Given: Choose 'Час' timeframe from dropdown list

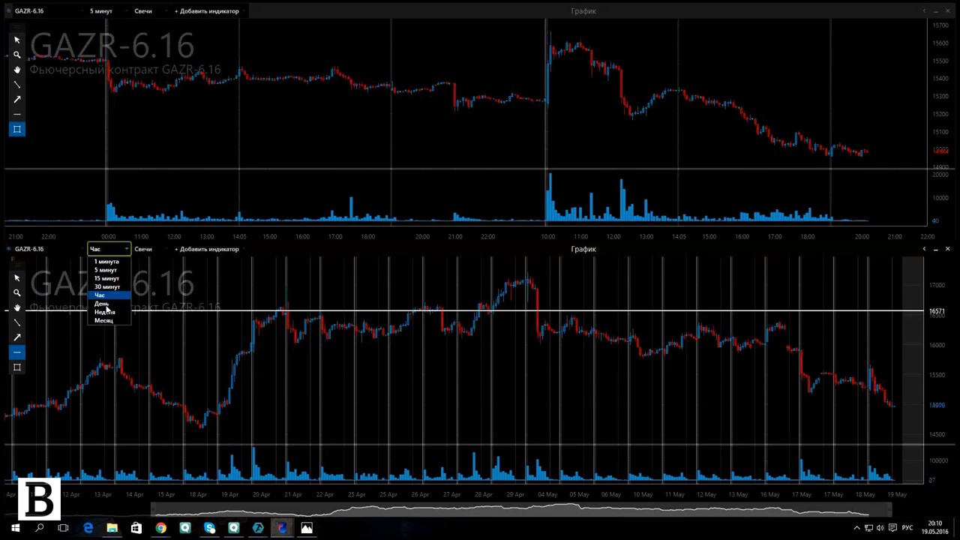Looking at the screenshot, I should pyautogui.click(x=109, y=295).
